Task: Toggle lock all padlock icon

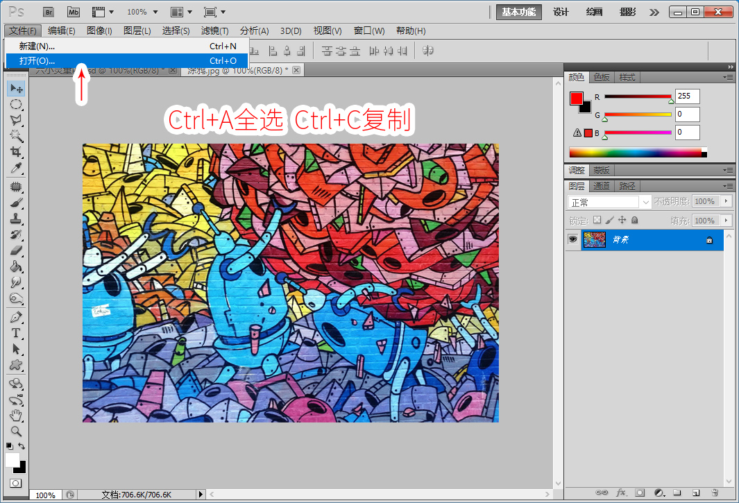Action: 634,220
